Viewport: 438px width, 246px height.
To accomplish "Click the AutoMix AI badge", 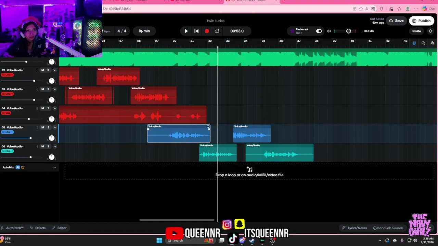I will (18, 167).
